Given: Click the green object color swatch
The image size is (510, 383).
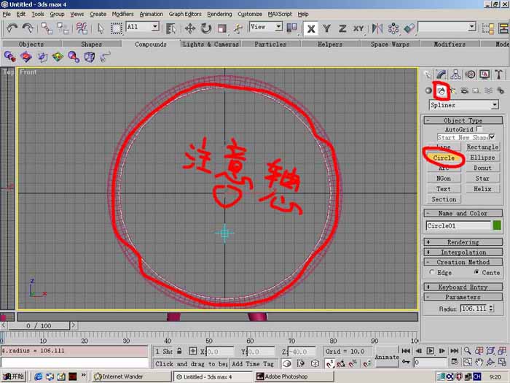Looking at the screenshot, I should click(x=497, y=225).
